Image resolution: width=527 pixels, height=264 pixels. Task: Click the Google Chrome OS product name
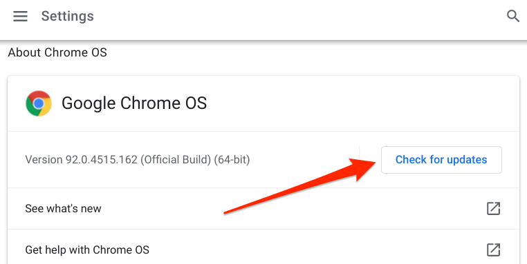[x=134, y=103]
